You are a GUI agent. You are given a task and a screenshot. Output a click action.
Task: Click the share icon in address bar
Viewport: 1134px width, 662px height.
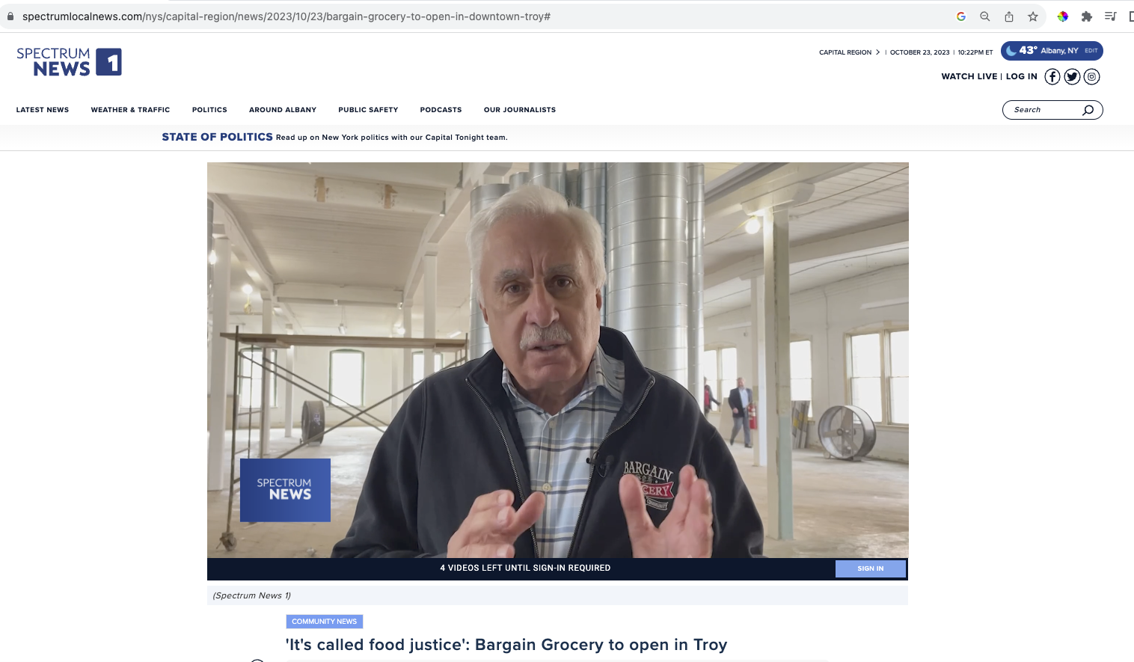[x=1009, y=16]
